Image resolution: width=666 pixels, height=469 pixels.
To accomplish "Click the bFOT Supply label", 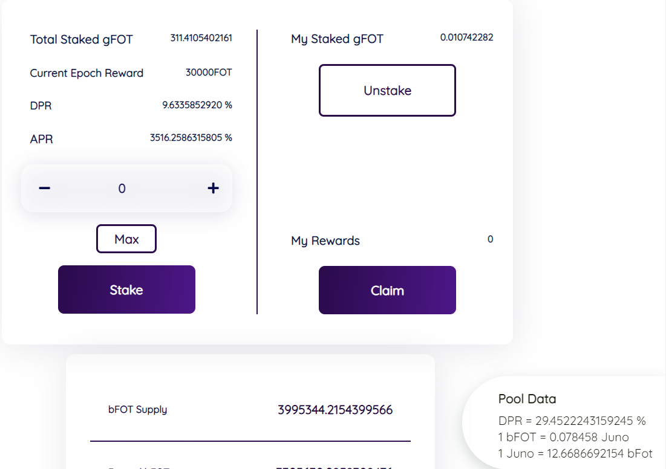I will 137,409.
